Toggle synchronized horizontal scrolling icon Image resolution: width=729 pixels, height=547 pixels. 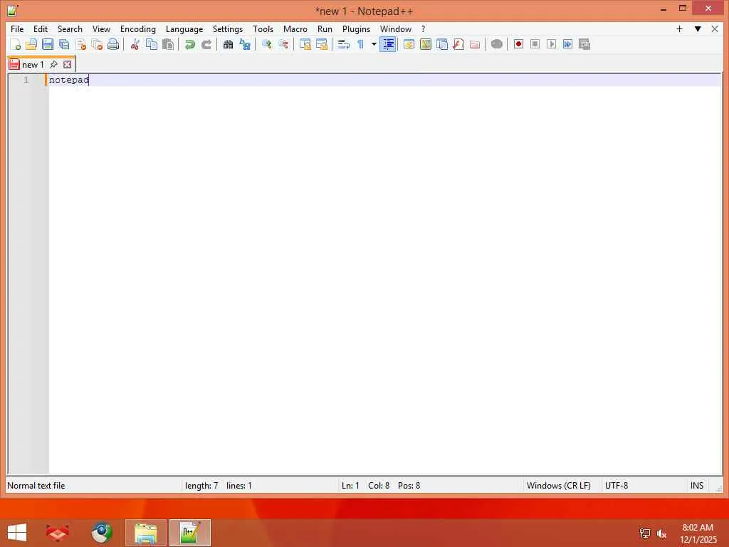[x=321, y=44]
